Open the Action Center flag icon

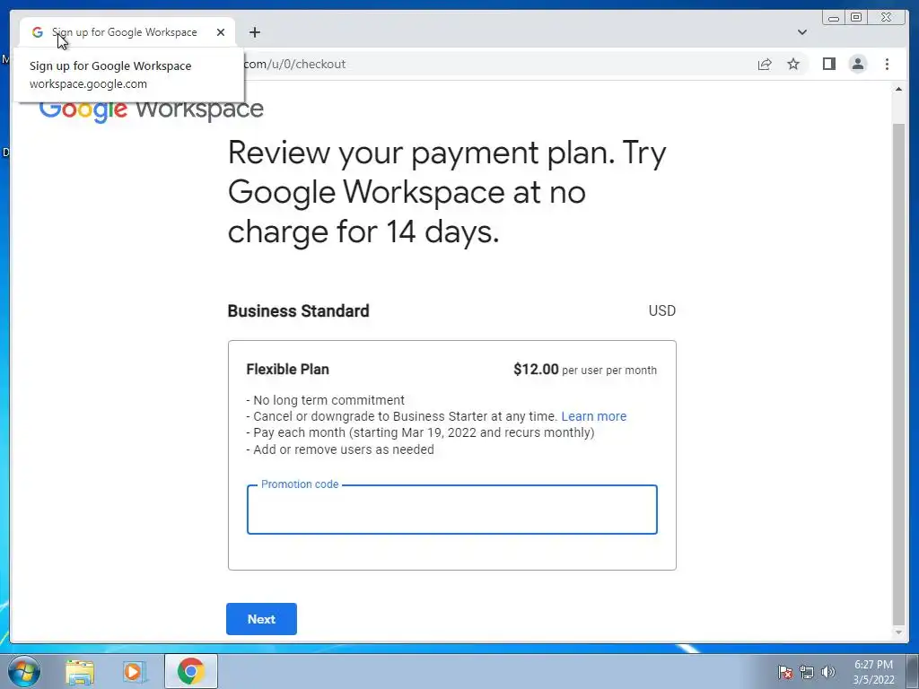(785, 672)
